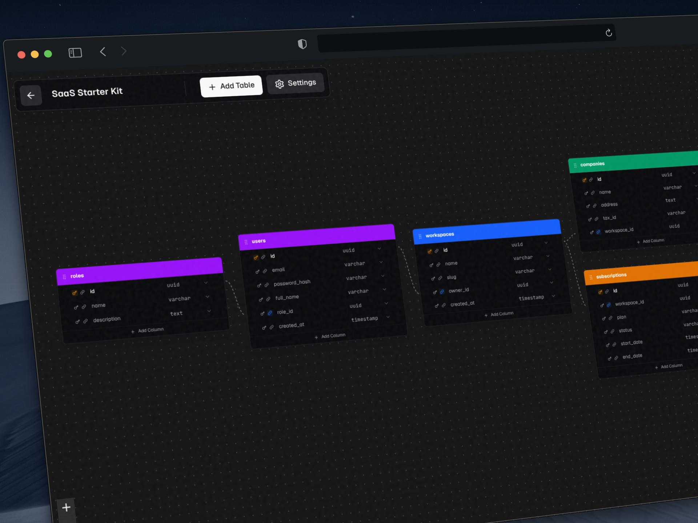Go back with the browser back chevron
The height and width of the screenshot is (523, 698).
103,52
